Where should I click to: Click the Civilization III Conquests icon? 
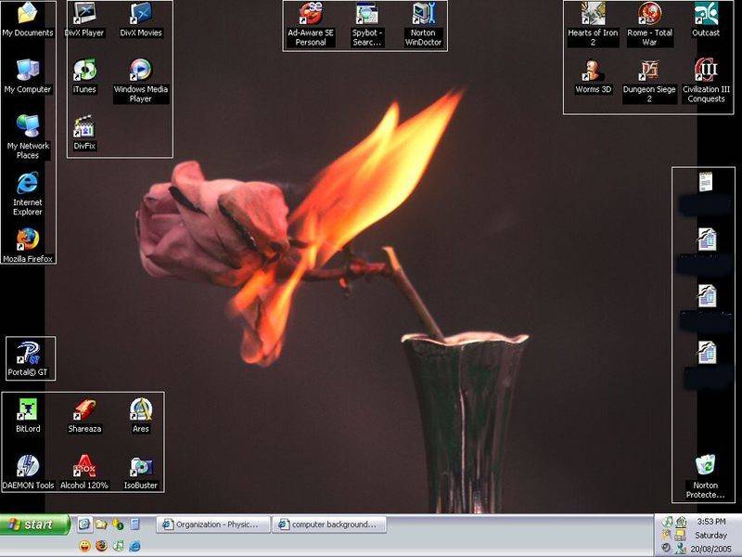pos(706,71)
